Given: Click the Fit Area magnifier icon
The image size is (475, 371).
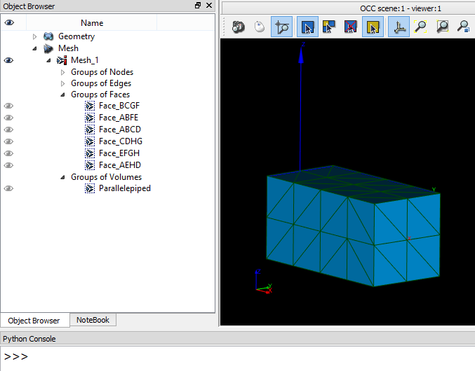Looking at the screenshot, I should tap(442, 27).
